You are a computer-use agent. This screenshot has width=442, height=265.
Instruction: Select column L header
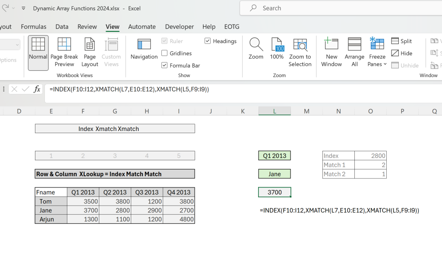pos(275,111)
